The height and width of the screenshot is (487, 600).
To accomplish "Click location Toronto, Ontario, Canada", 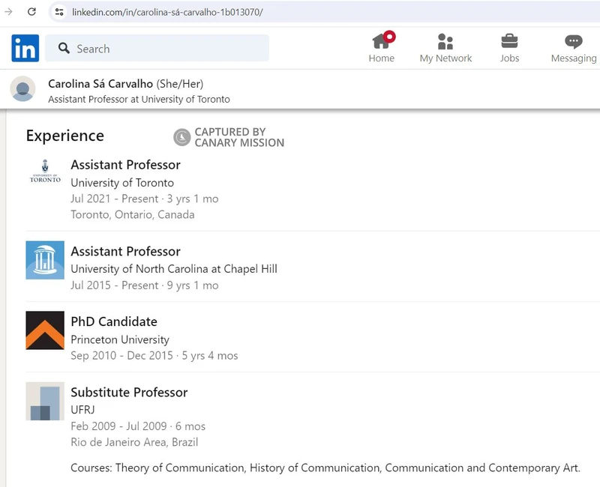I will click(x=133, y=214).
